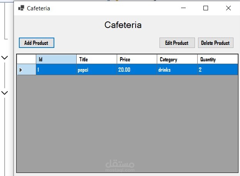Viewport: 240px width, 176px height.
Task: Sort by the Quantity column header
Action: pyautogui.click(x=218, y=59)
